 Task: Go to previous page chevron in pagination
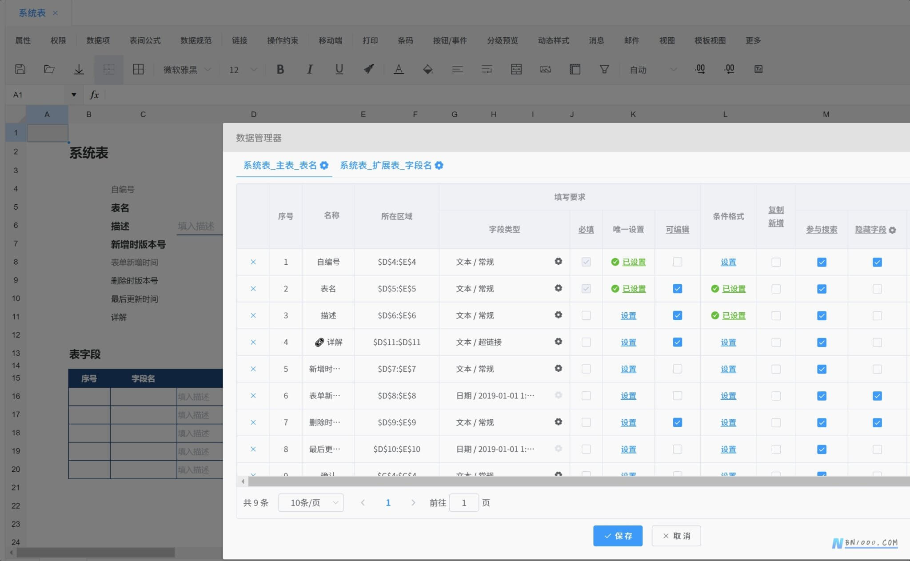click(363, 502)
